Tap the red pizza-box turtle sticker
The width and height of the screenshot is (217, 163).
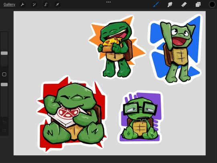[72, 113]
